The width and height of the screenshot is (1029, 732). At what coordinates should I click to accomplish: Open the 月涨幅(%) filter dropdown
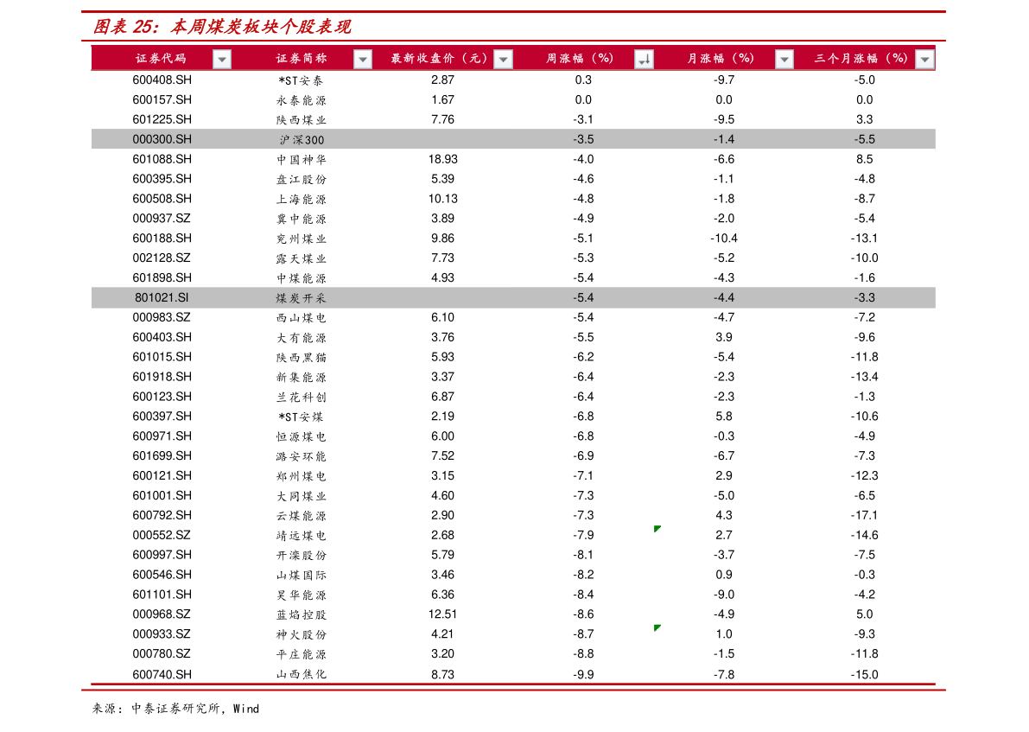coord(784,59)
